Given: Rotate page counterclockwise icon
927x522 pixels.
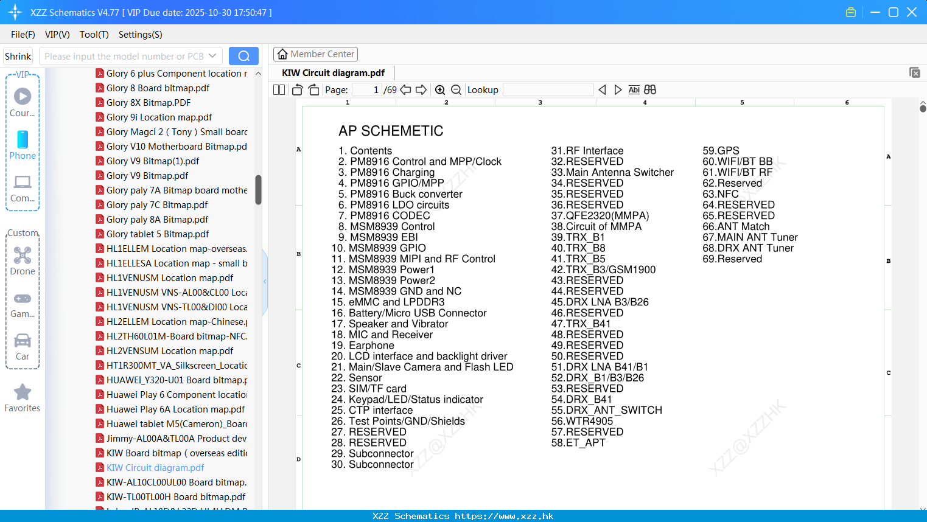Looking at the screenshot, I should click(297, 90).
